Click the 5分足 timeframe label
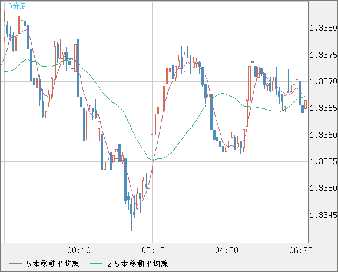The image size is (338, 272). tap(17, 6)
